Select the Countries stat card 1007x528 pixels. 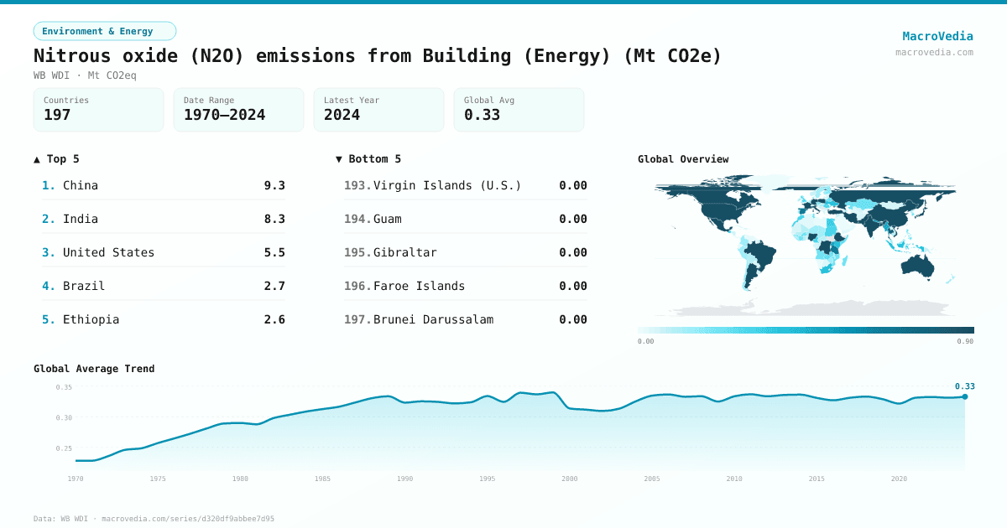pos(98,109)
